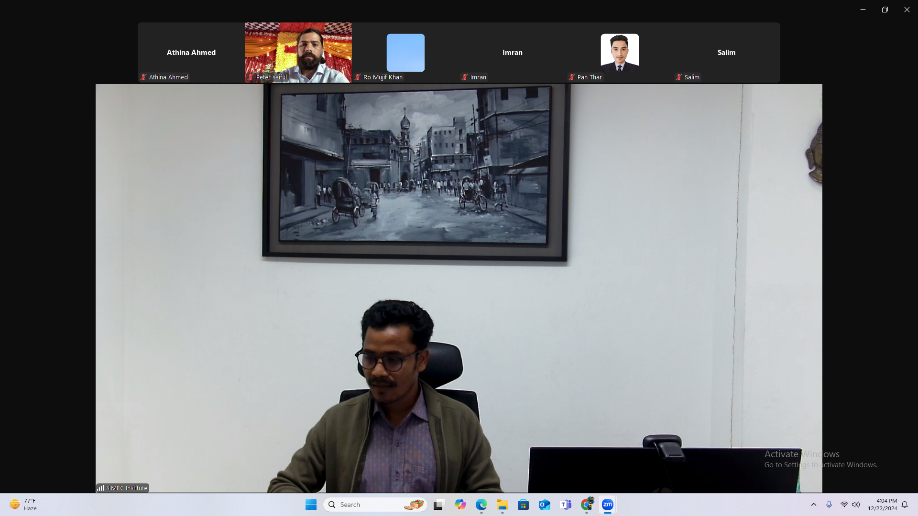Open the date and time calendar flyout

[x=883, y=505]
